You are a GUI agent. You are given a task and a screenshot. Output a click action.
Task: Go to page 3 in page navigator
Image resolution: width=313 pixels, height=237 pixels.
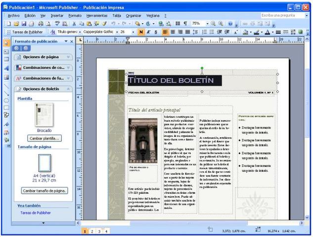click(x=99, y=231)
